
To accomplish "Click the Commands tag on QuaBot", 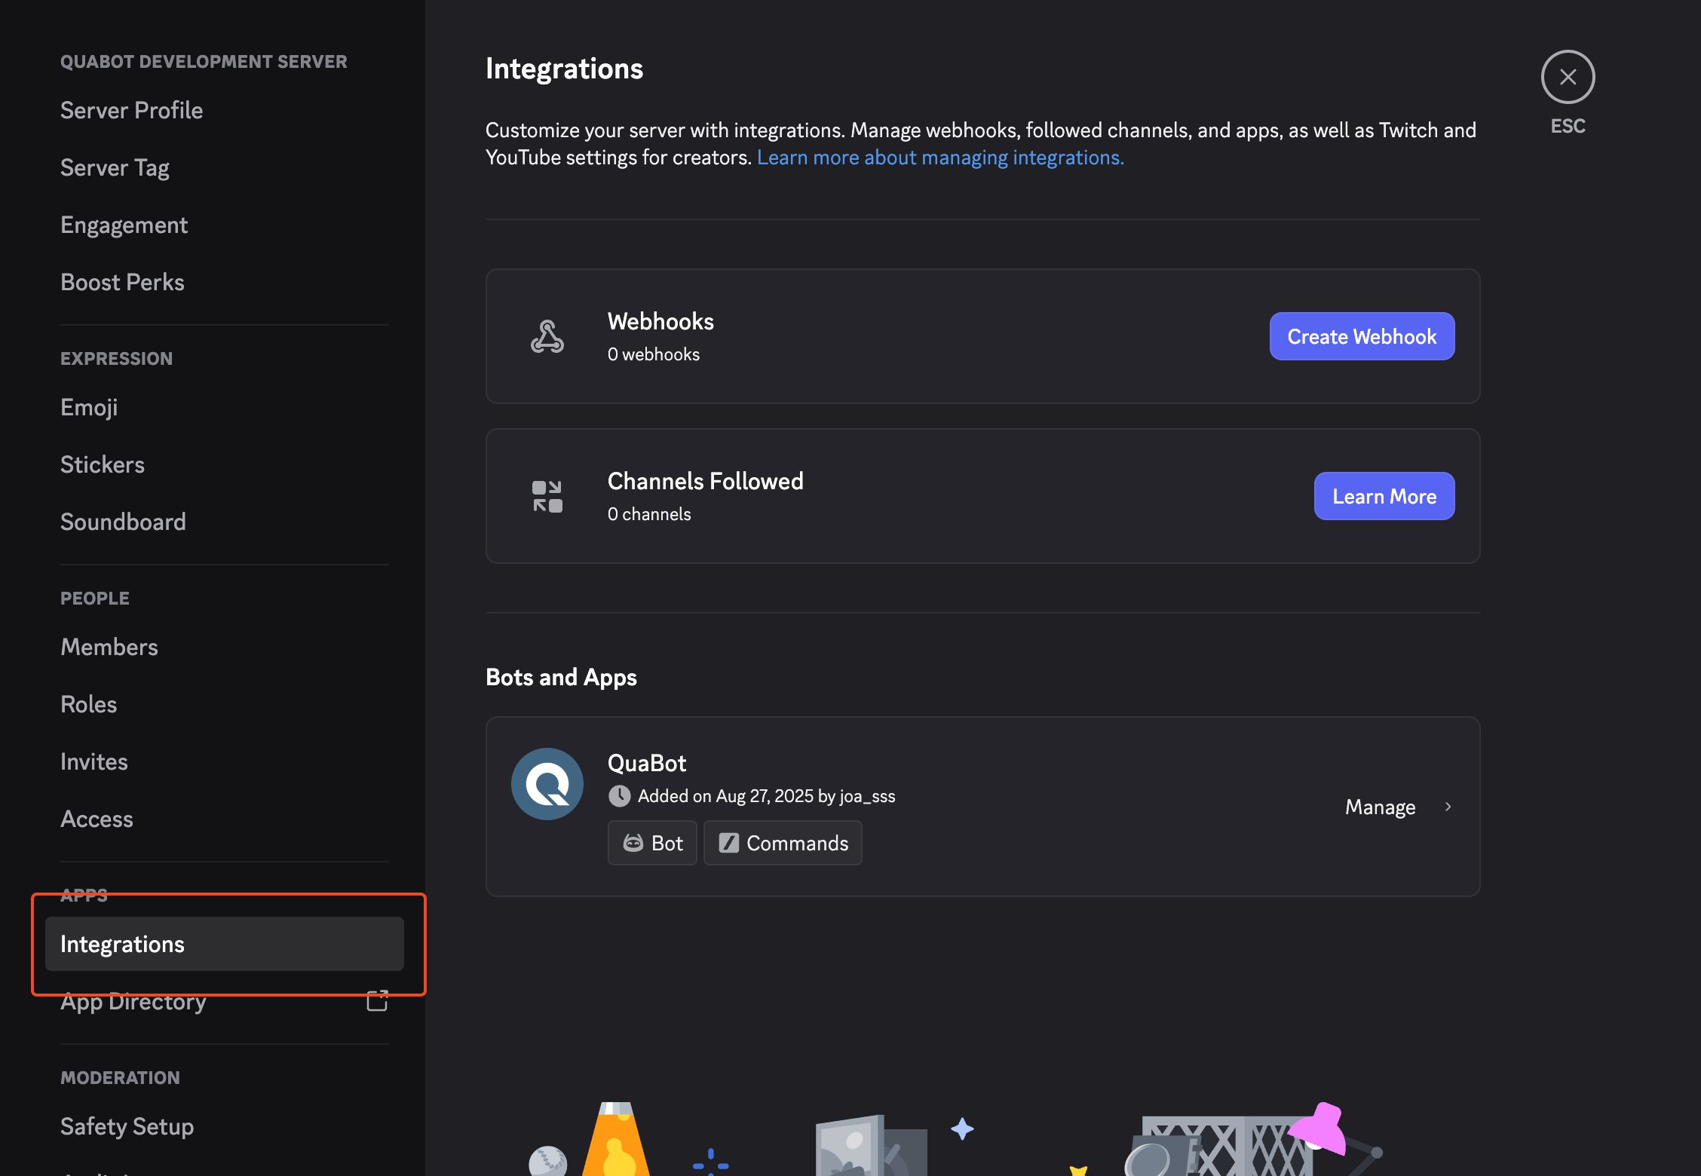I will click(x=783, y=843).
